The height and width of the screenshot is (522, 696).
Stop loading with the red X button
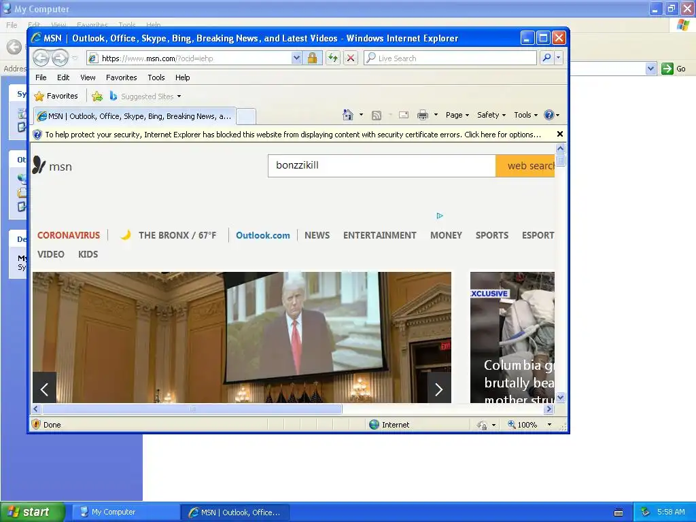(351, 58)
